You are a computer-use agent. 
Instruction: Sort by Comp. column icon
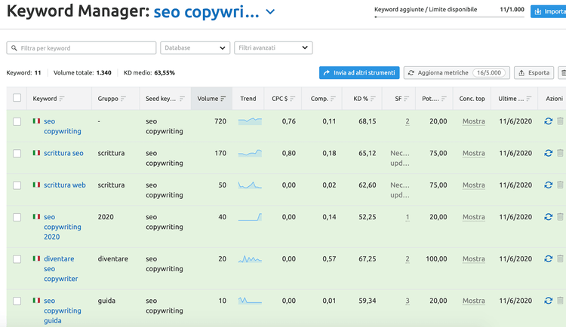[333, 99]
